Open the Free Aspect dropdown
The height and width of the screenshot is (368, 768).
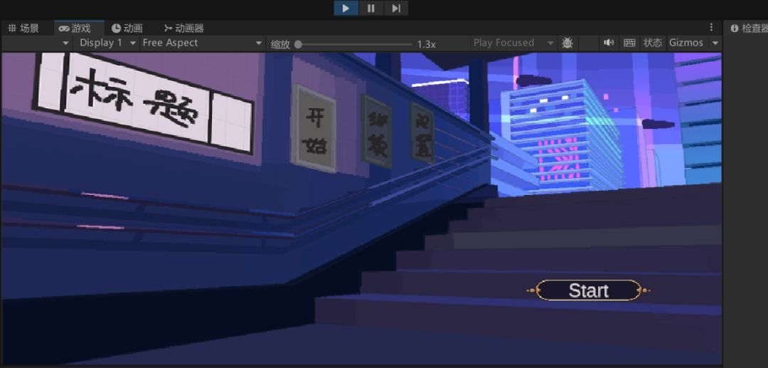[x=202, y=43]
